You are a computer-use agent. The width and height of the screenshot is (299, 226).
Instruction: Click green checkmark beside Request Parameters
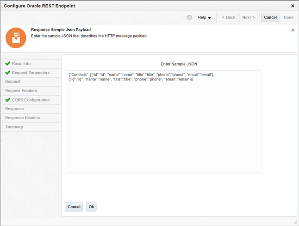pyautogui.click(x=7, y=73)
